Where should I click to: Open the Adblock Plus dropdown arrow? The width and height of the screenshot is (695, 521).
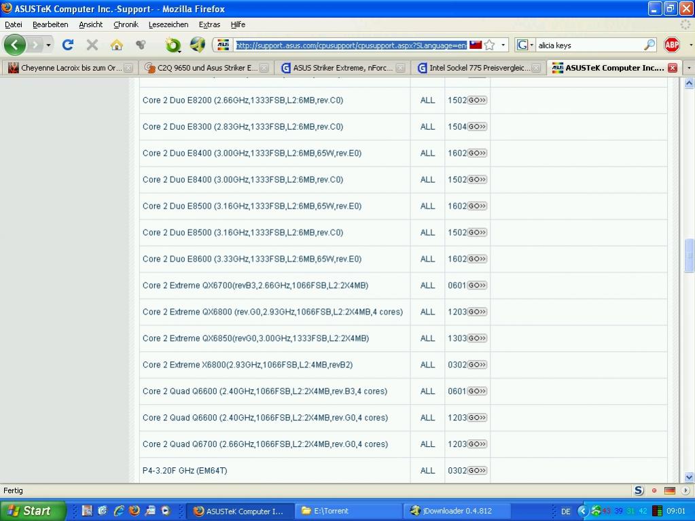tap(690, 46)
